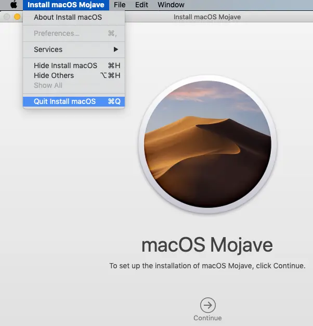Select Hide Install macOS
313x326 pixels.
(x=74, y=66)
